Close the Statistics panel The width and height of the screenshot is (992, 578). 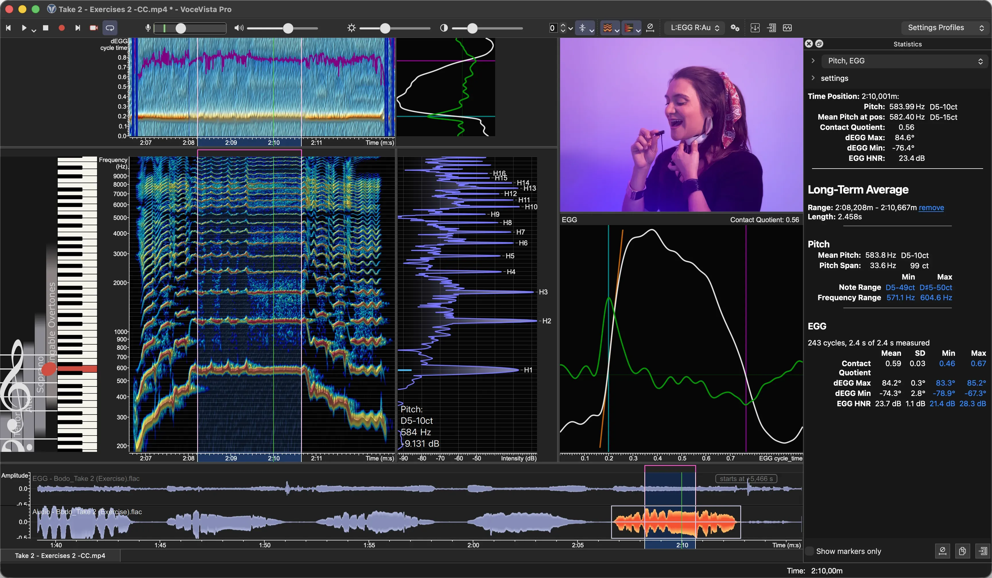tap(809, 44)
